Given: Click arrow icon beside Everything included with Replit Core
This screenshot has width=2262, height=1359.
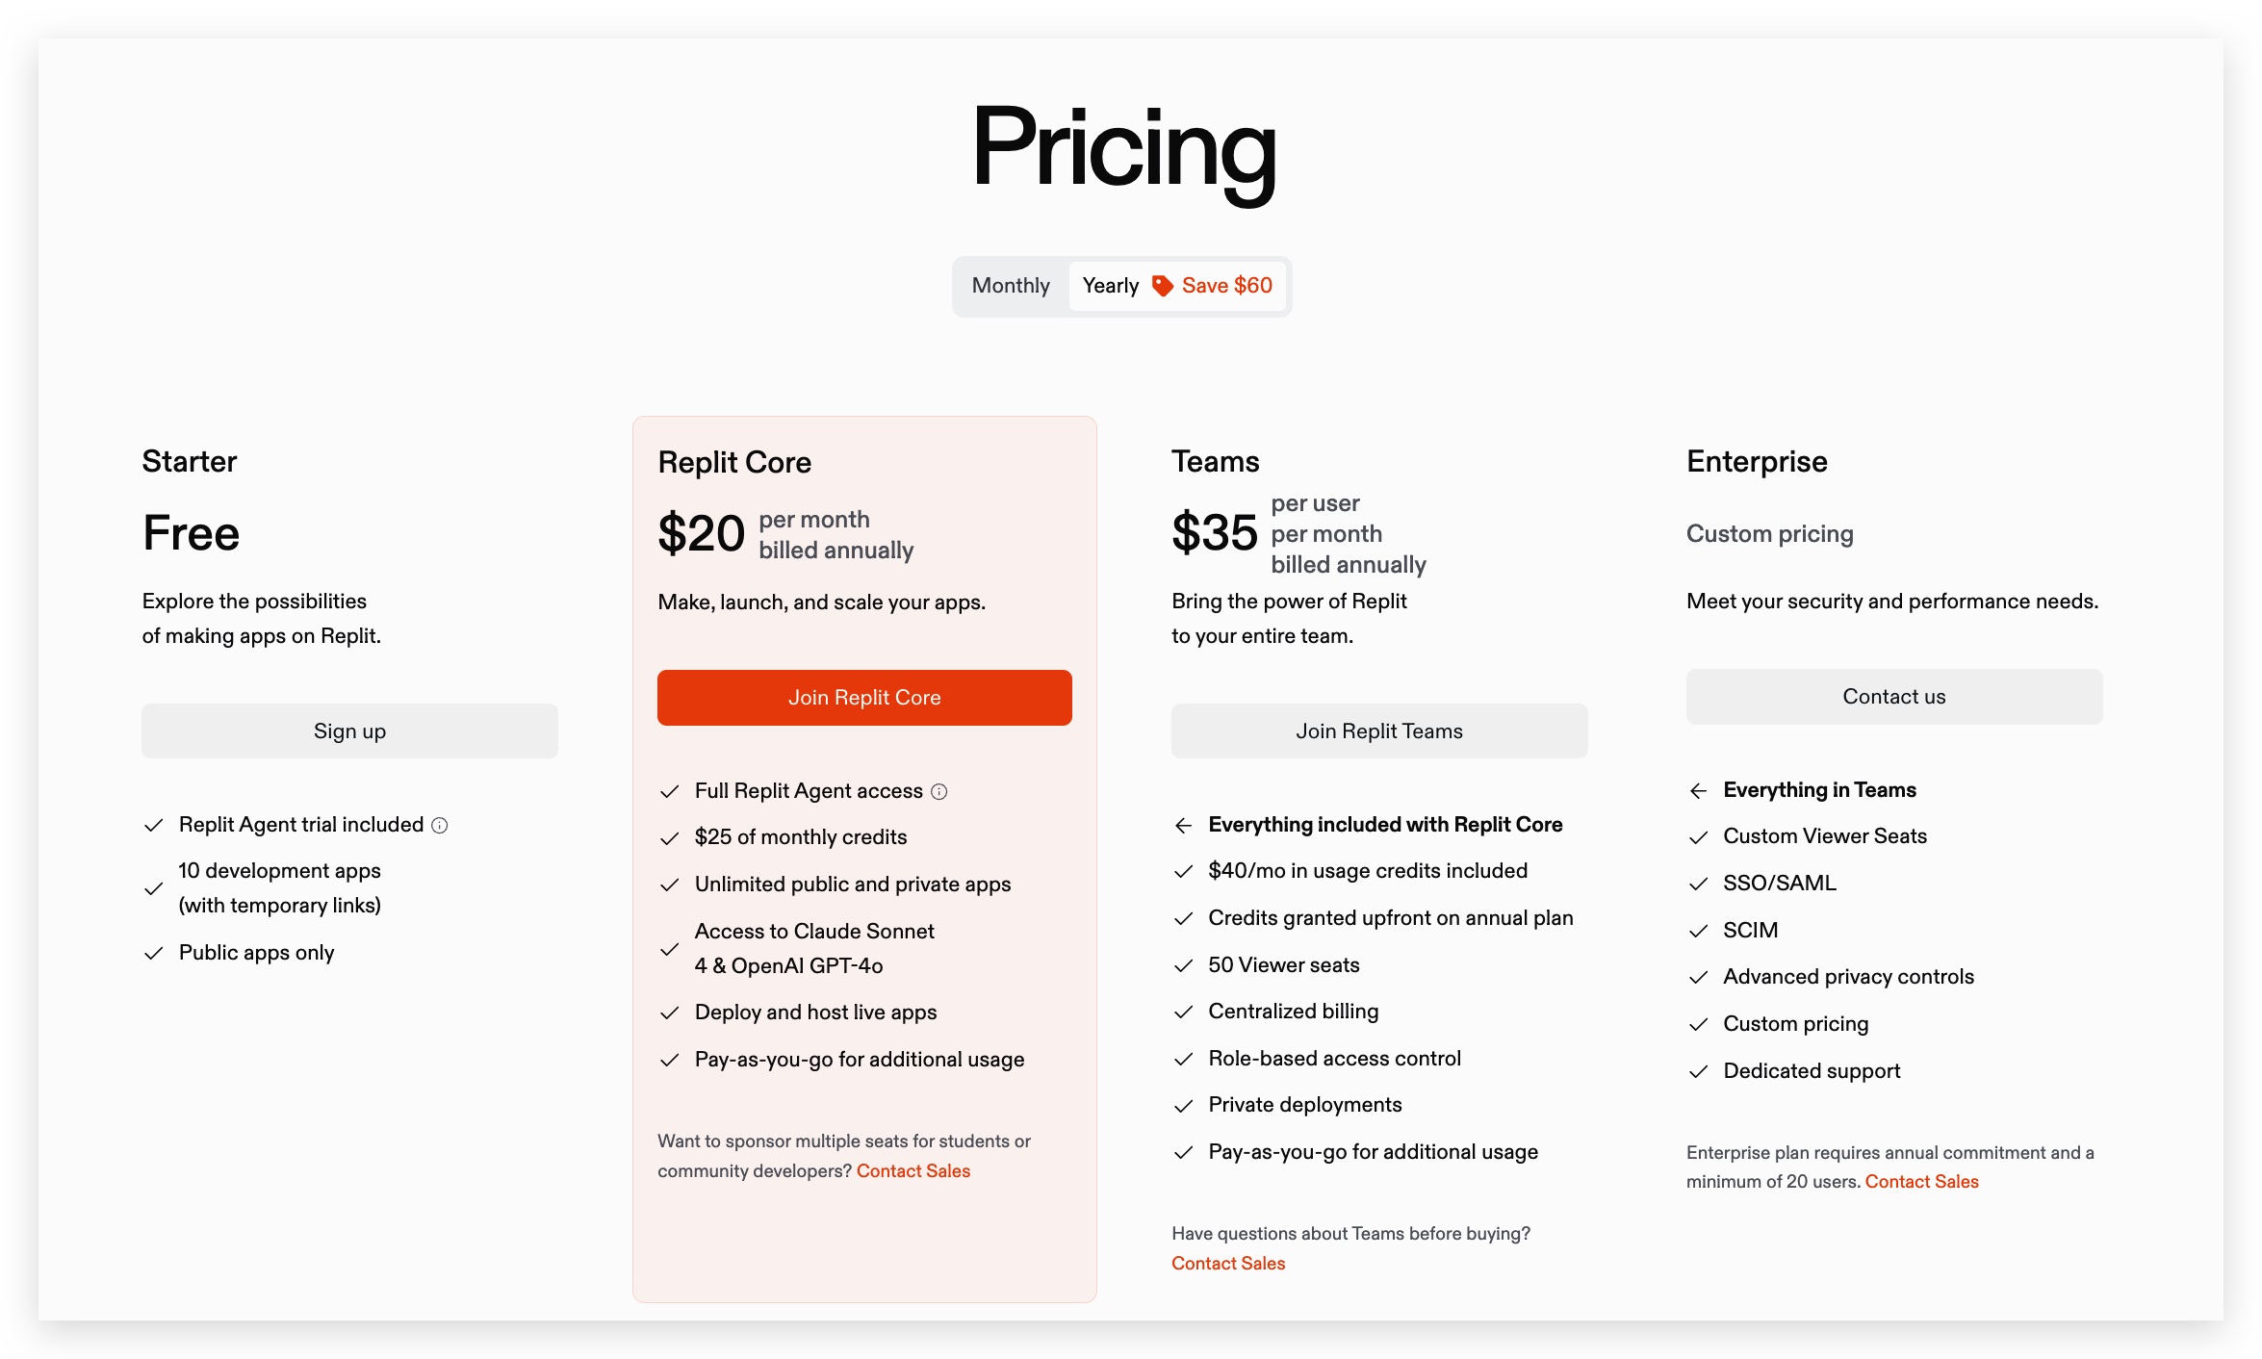Looking at the screenshot, I should point(1183,826).
